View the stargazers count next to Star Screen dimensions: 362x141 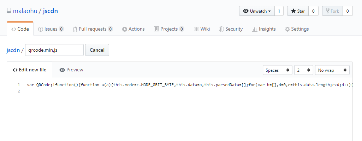[313, 11]
